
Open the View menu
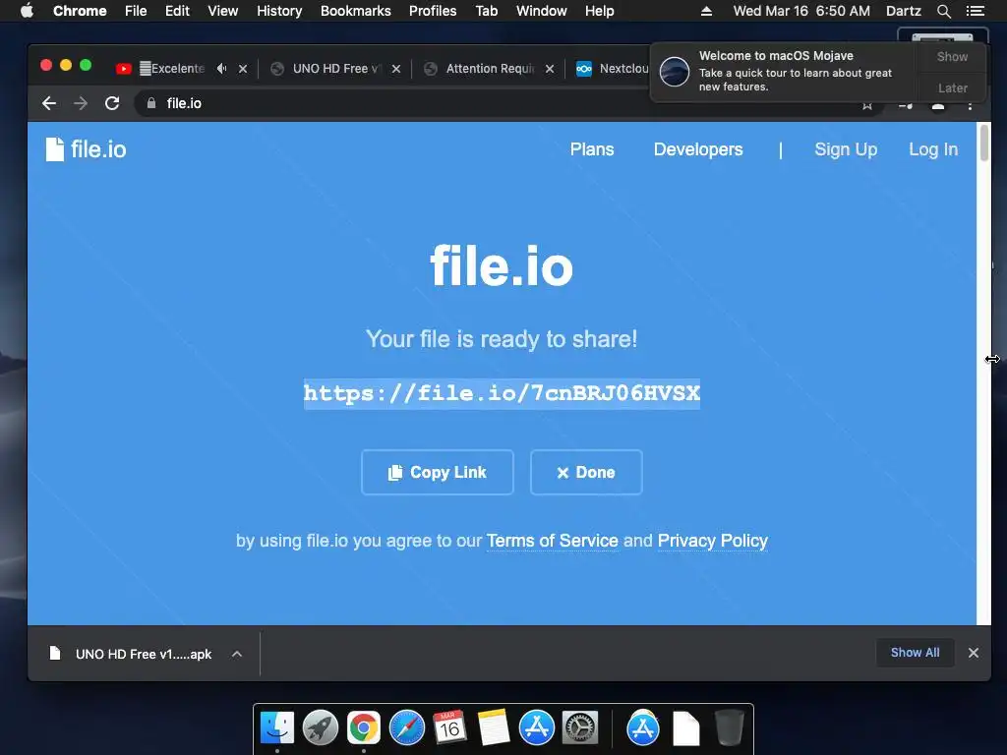[223, 11]
